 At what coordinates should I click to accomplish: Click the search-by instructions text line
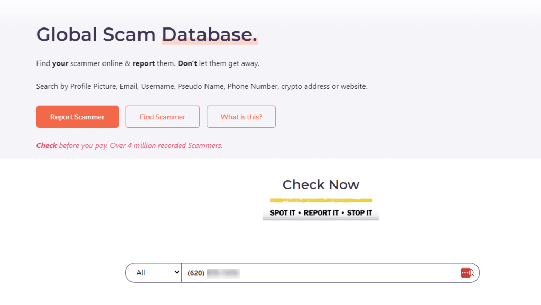click(x=201, y=86)
